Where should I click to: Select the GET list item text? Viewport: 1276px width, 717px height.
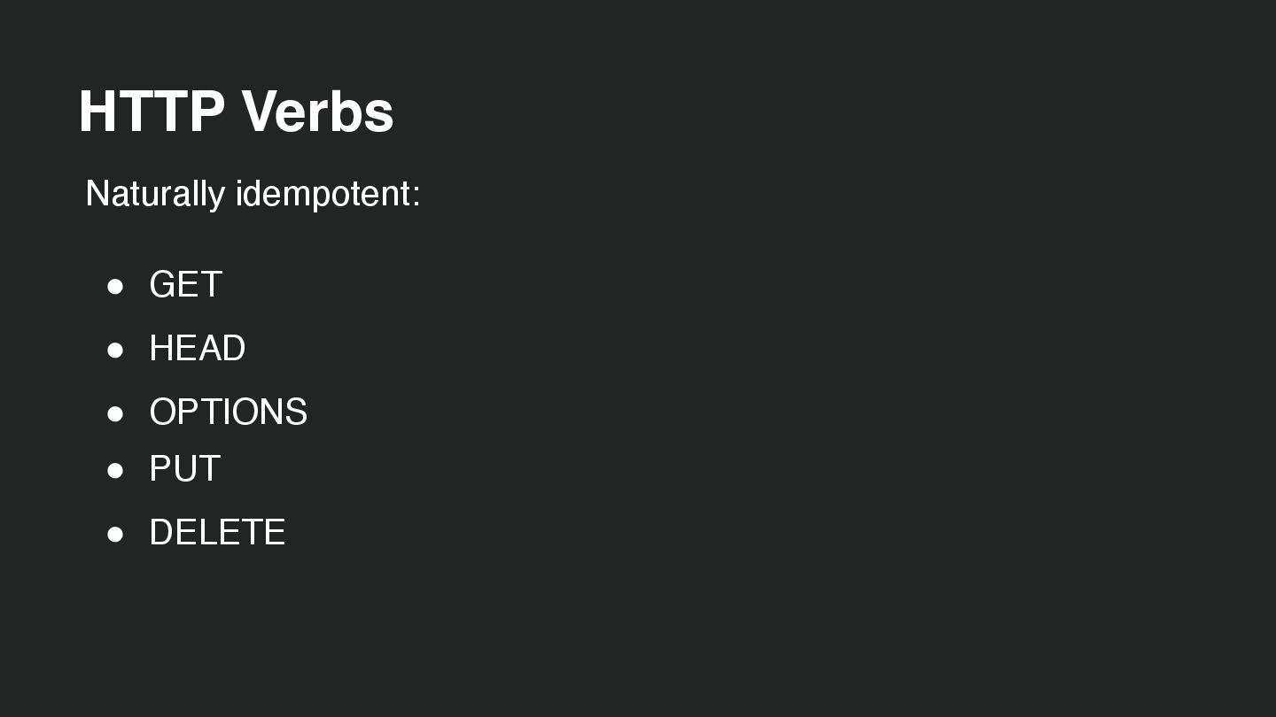click(x=185, y=285)
